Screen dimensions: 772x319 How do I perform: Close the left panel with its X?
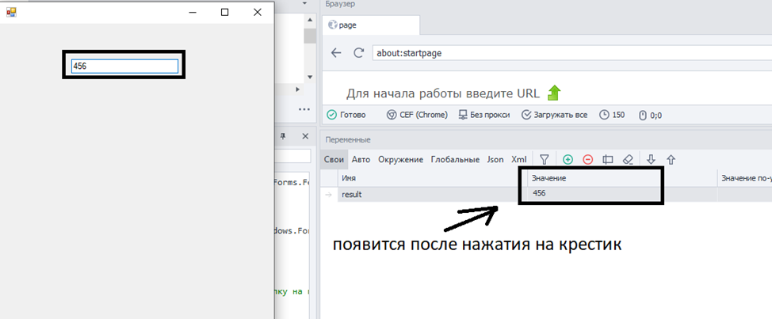coord(305,136)
